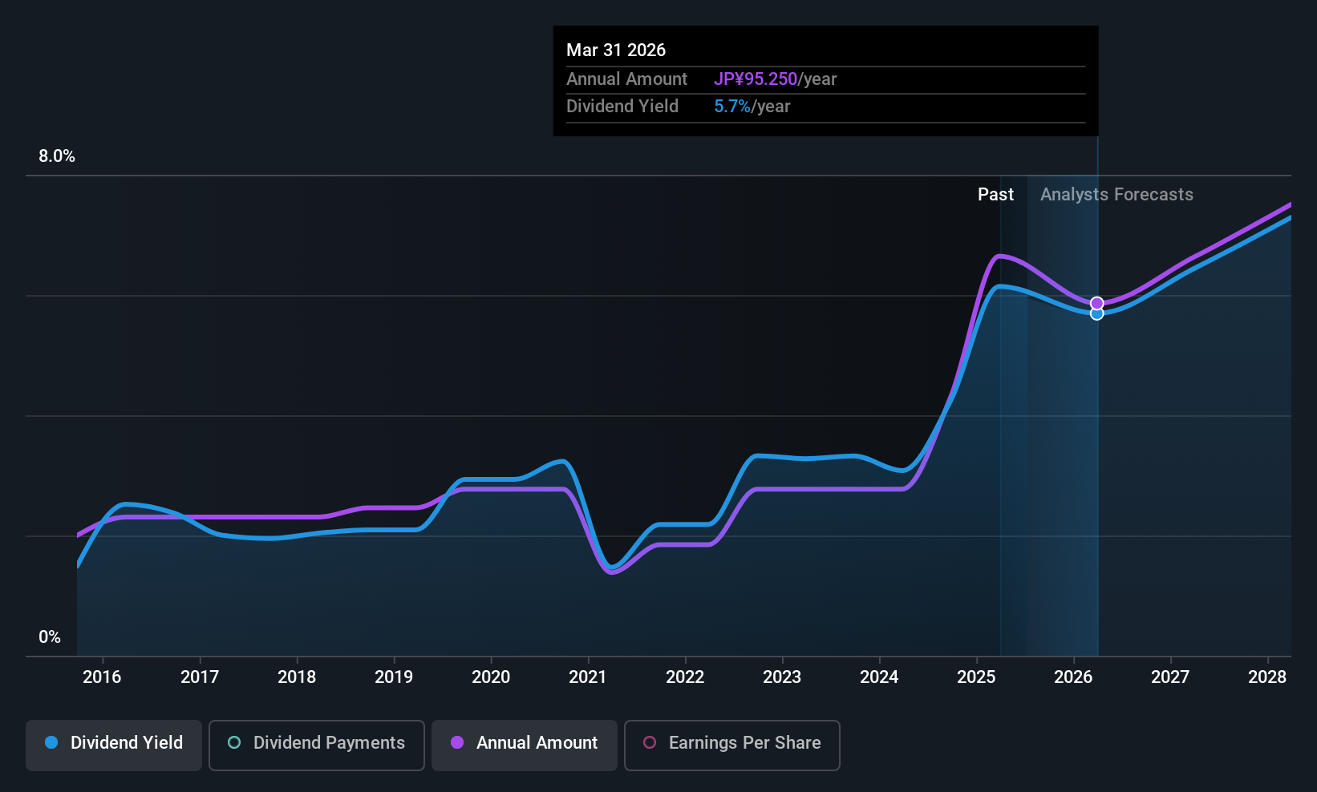Click the 2022 x-axis label
This screenshot has height=792, width=1317.
coord(685,677)
